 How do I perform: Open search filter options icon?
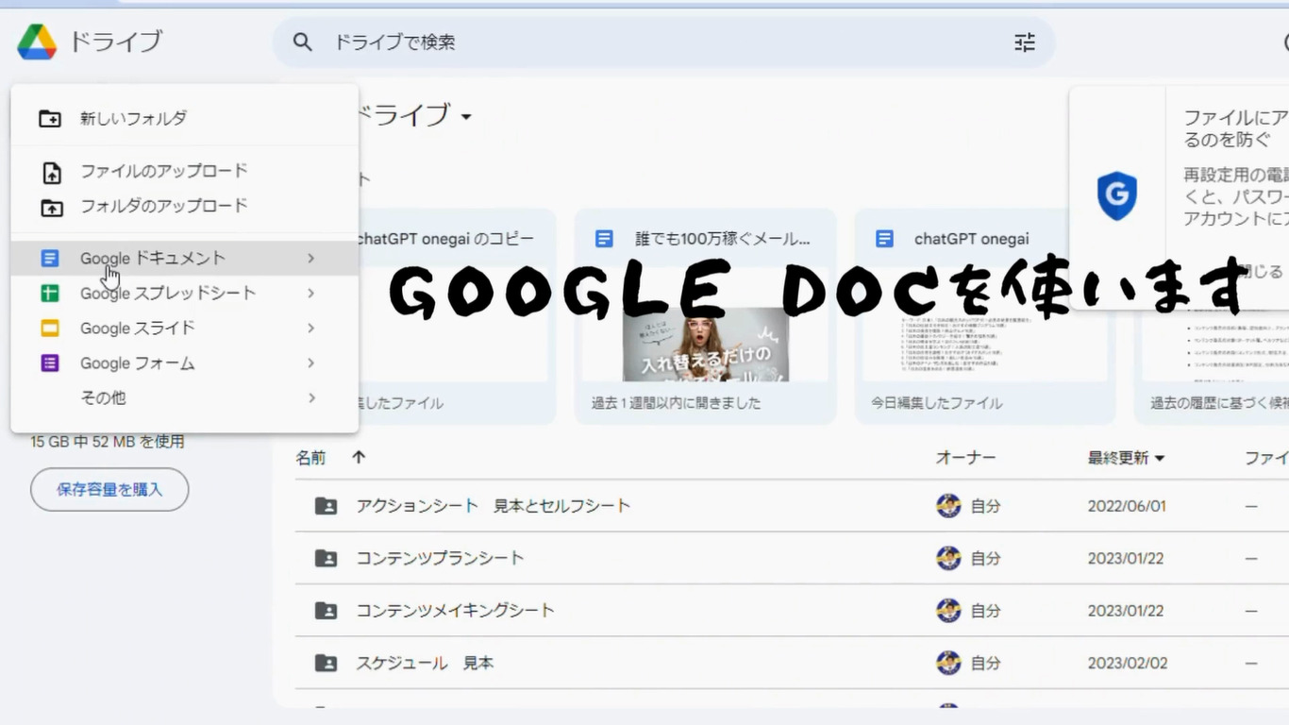[x=1025, y=42]
